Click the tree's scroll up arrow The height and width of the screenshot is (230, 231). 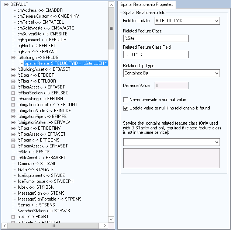[111, 4]
